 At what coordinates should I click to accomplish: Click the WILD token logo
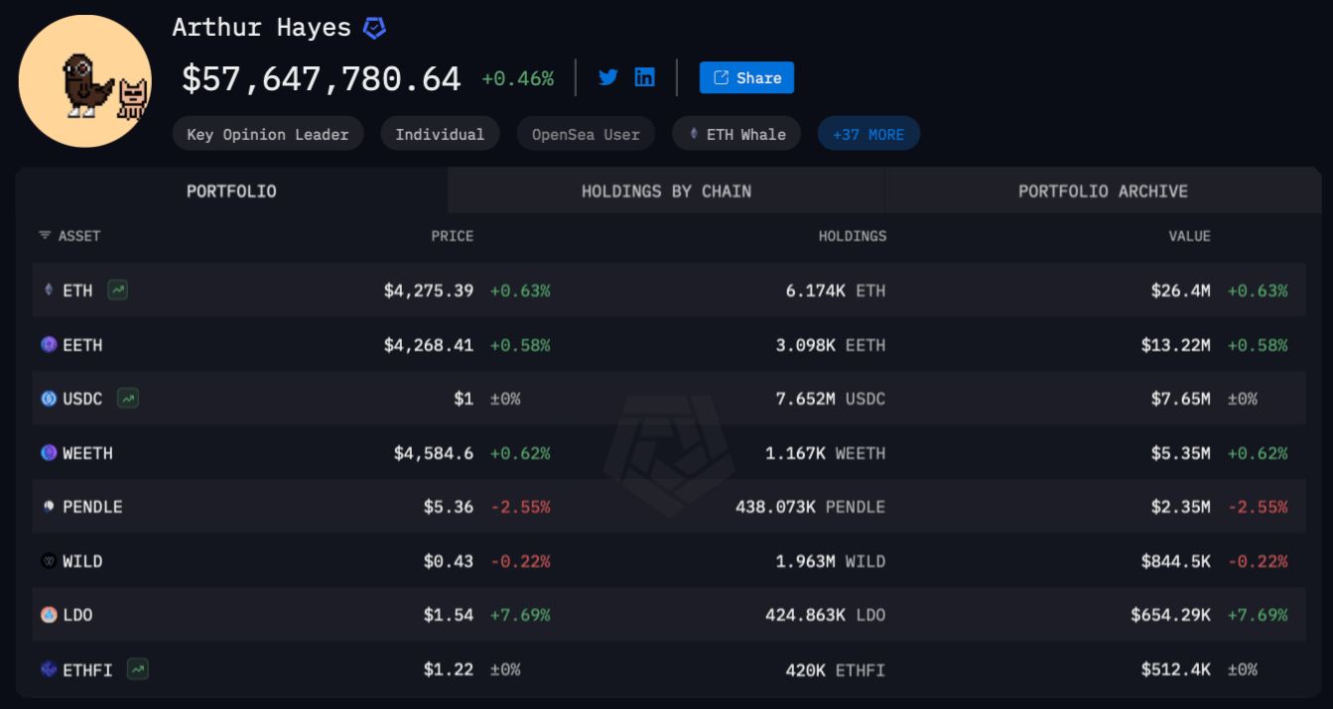coord(49,561)
